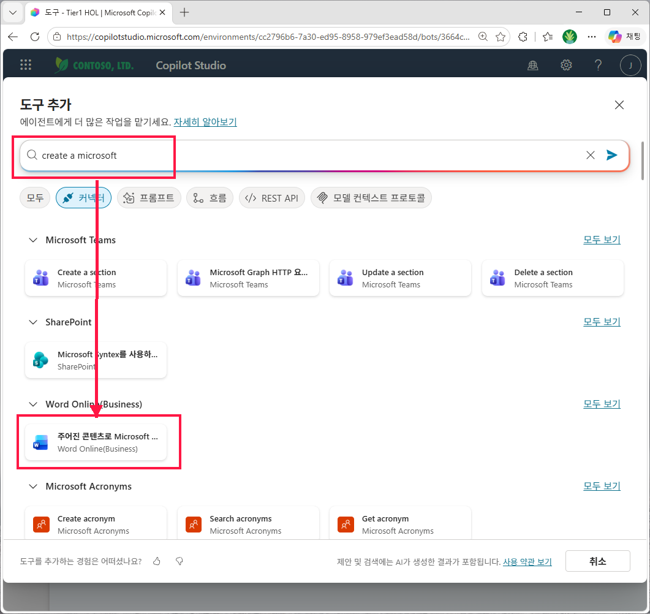Screen dimensions: 650x614
Task: Collapse the Microsoft Acronyms section
Action: click(33, 487)
